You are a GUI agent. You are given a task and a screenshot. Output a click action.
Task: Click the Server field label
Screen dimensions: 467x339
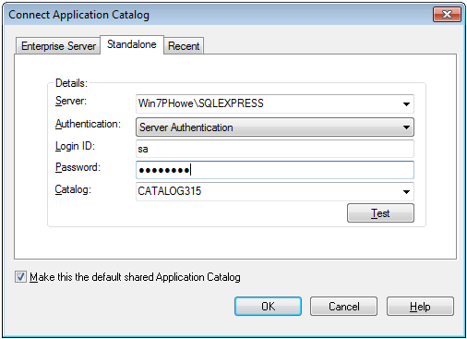pyautogui.click(x=71, y=101)
